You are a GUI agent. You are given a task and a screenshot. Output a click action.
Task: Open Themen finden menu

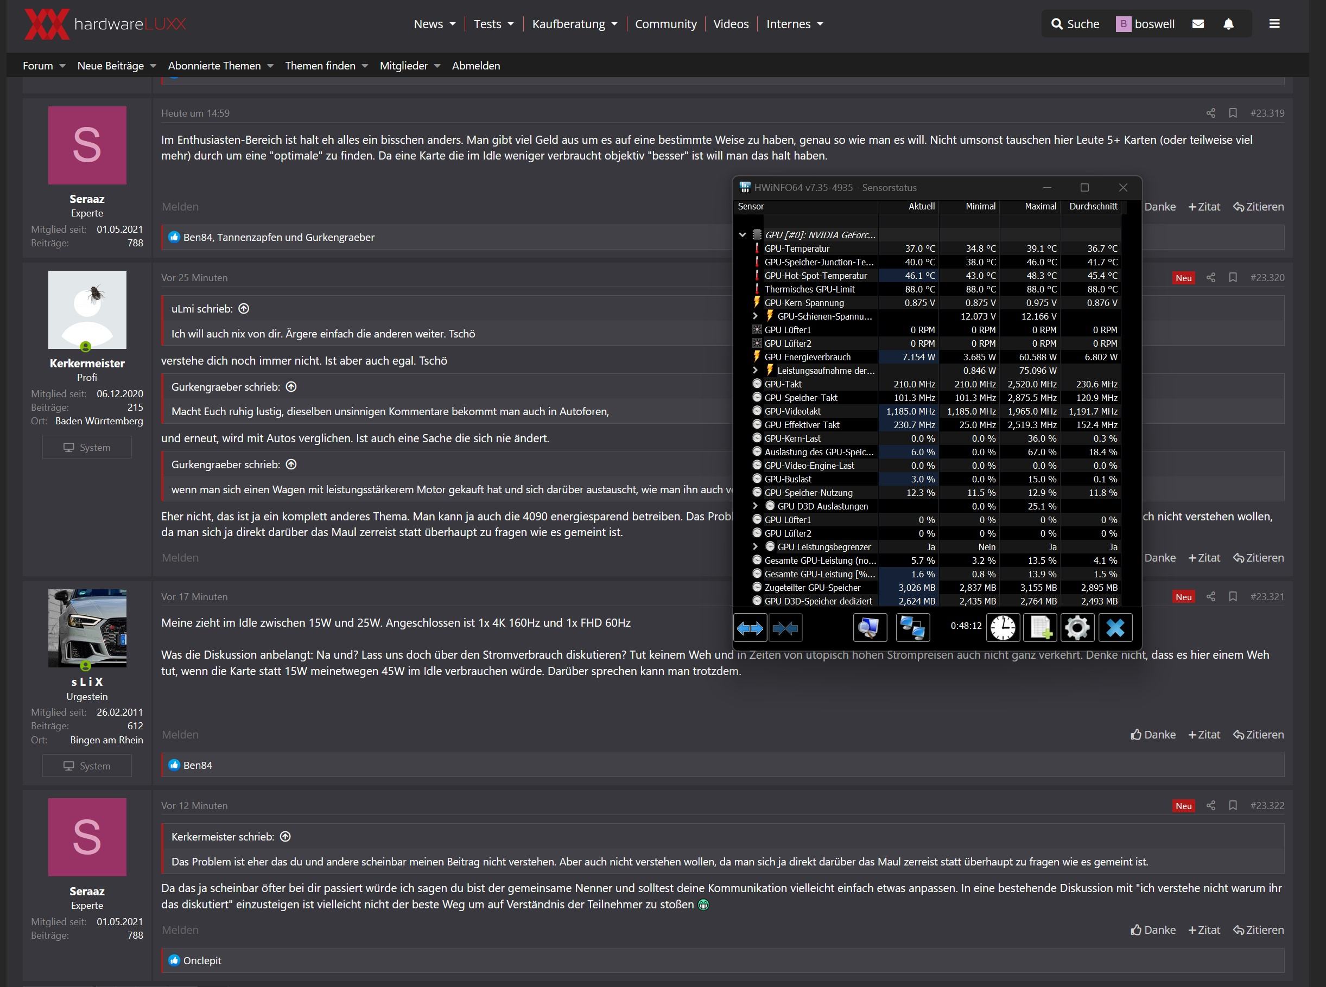(326, 66)
